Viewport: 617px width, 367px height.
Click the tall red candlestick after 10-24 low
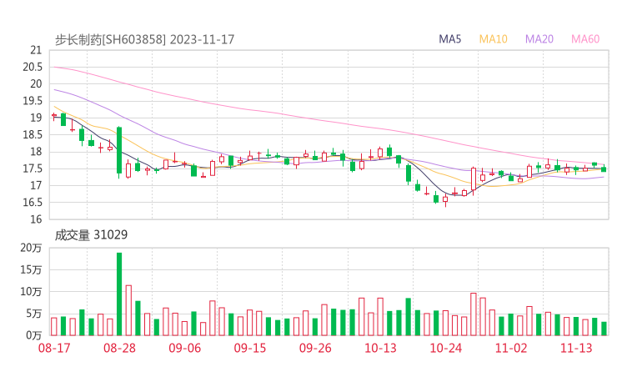coord(474,179)
